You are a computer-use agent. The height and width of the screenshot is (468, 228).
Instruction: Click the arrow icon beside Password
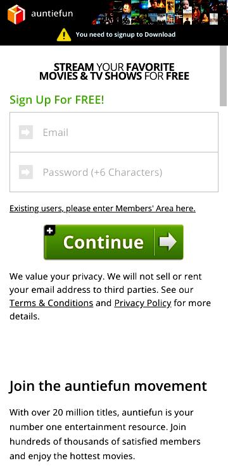tap(26, 172)
